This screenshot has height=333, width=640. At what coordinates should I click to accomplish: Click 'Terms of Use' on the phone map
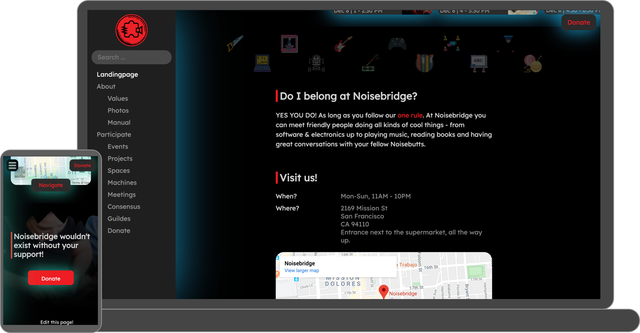click(80, 183)
